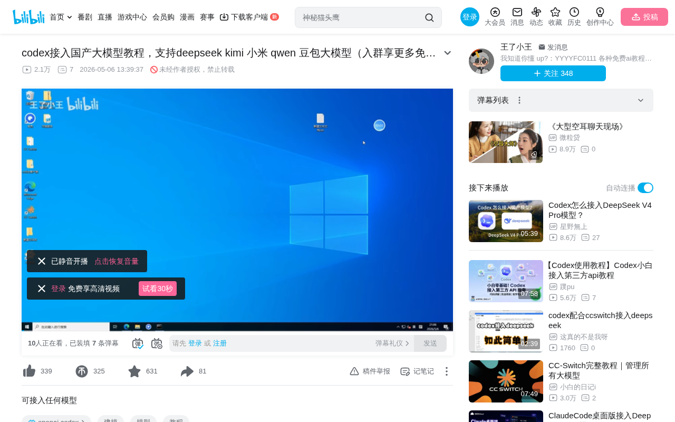Screen dimensions: 675x422
Task: Close the 登录免费享高清视频 notice
Action: coord(42,289)
